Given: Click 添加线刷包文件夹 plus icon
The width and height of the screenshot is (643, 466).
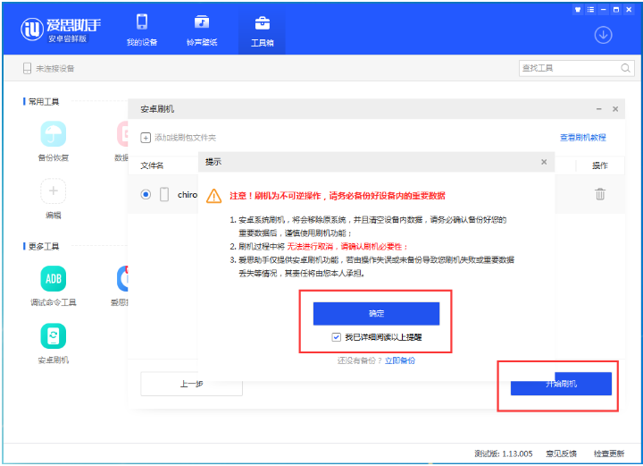Looking at the screenshot, I should tap(146, 138).
